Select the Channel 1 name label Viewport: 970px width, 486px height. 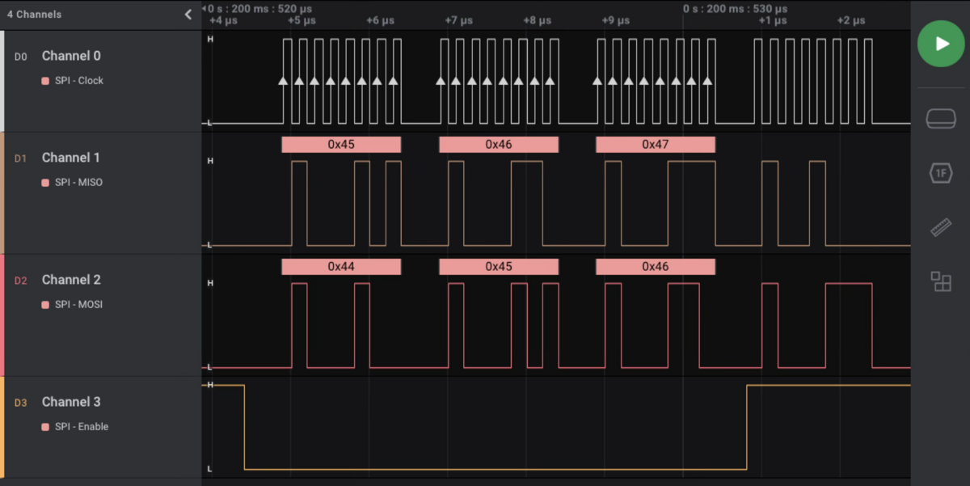click(71, 158)
